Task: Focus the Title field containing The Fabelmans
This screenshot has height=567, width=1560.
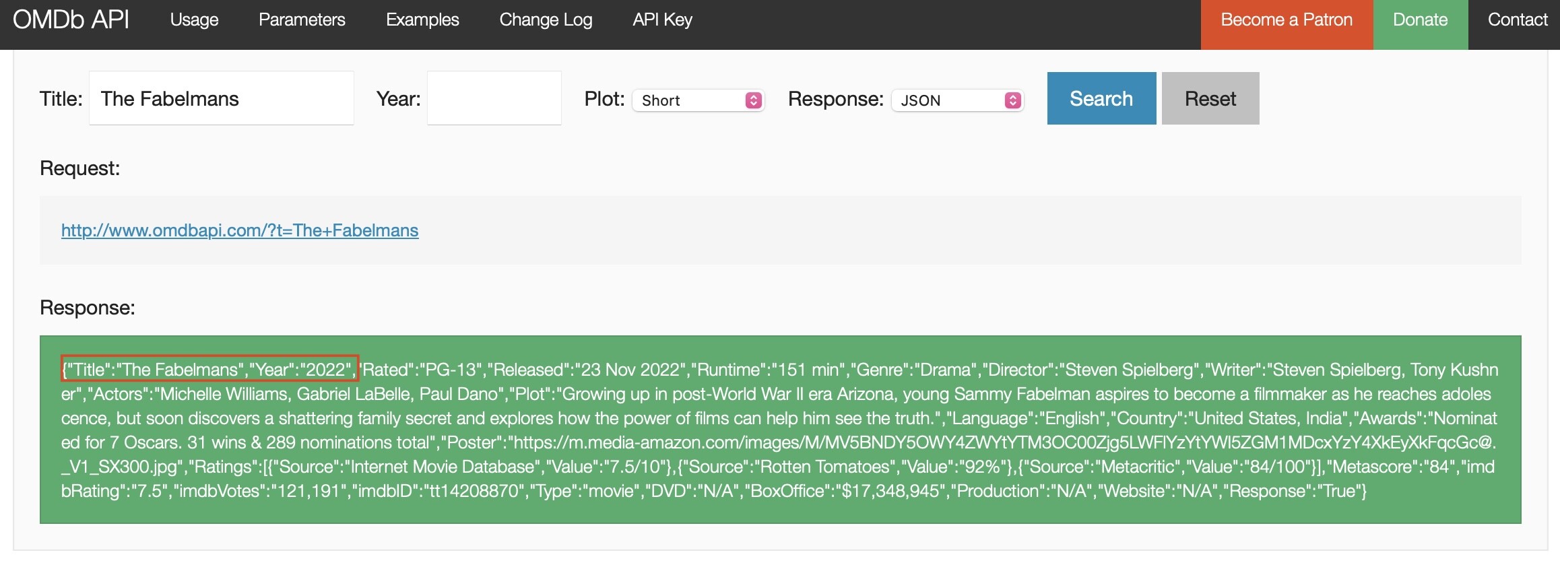Action: (x=221, y=98)
